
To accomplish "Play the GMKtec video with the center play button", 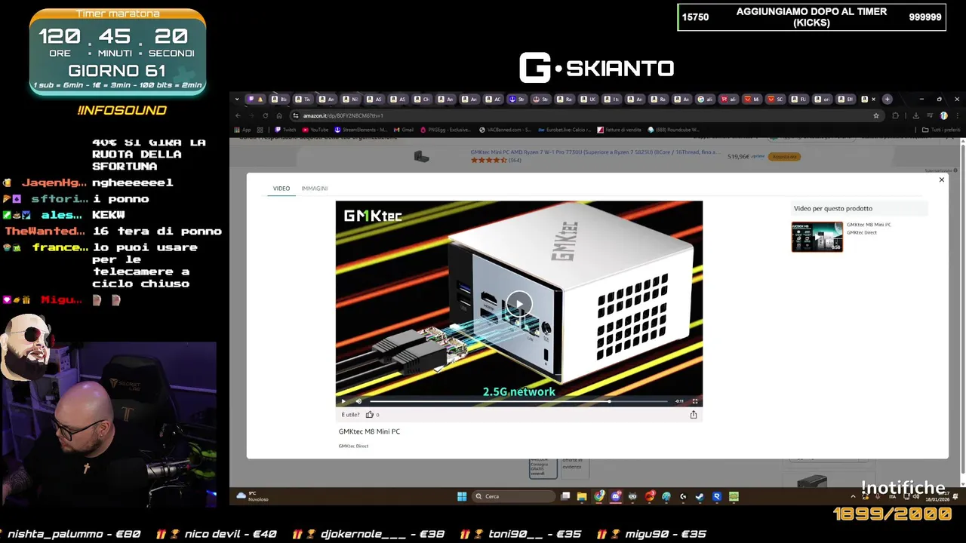I will [518, 304].
